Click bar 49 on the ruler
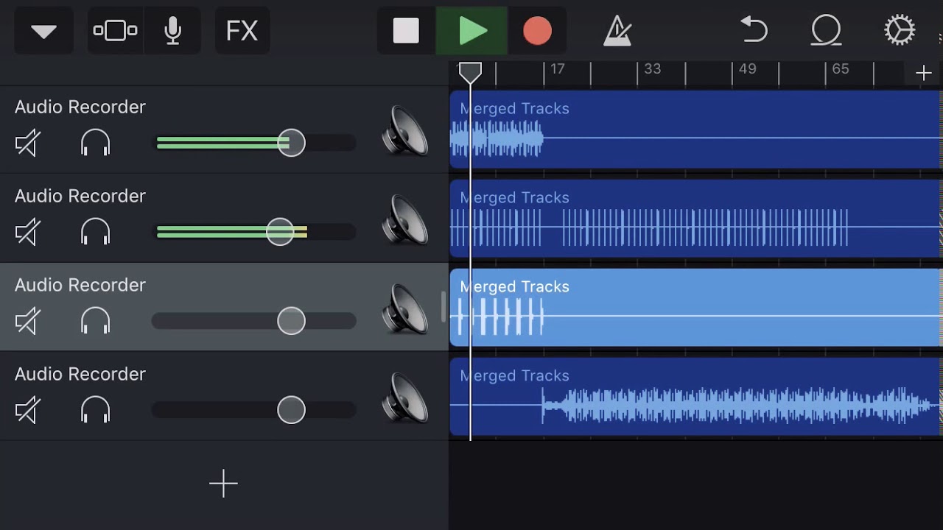The image size is (943, 530). (x=747, y=69)
